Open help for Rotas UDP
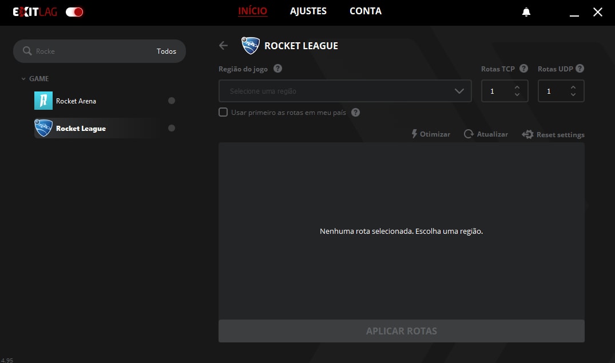Image resolution: width=615 pixels, height=363 pixels. [x=580, y=69]
